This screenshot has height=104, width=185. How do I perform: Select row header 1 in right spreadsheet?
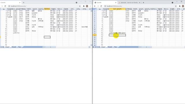[x=95, y=11]
